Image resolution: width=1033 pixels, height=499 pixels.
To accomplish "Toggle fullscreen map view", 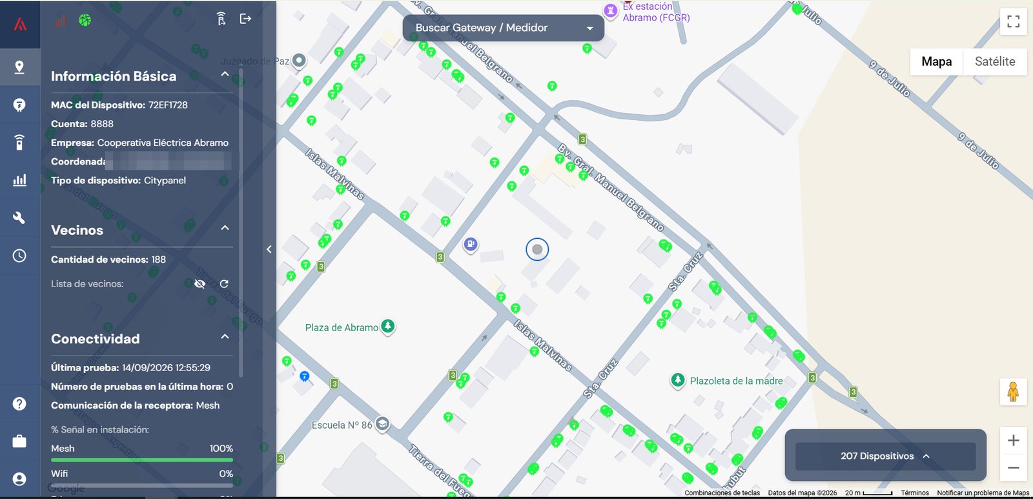I will [x=1014, y=21].
